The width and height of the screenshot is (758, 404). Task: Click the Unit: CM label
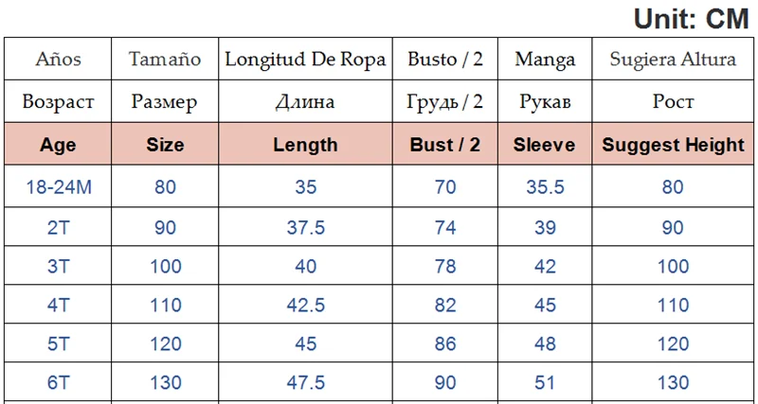(691, 18)
